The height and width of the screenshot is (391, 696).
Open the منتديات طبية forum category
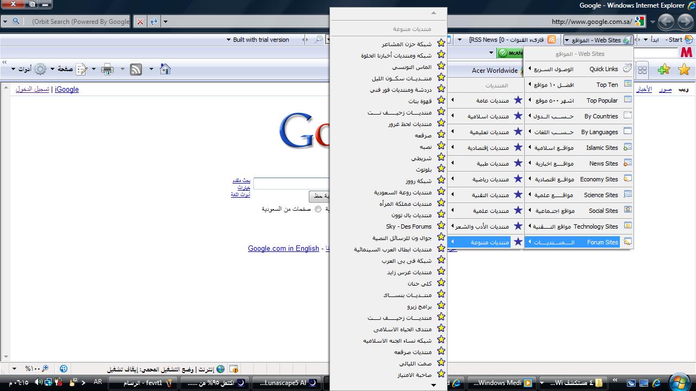click(486, 163)
